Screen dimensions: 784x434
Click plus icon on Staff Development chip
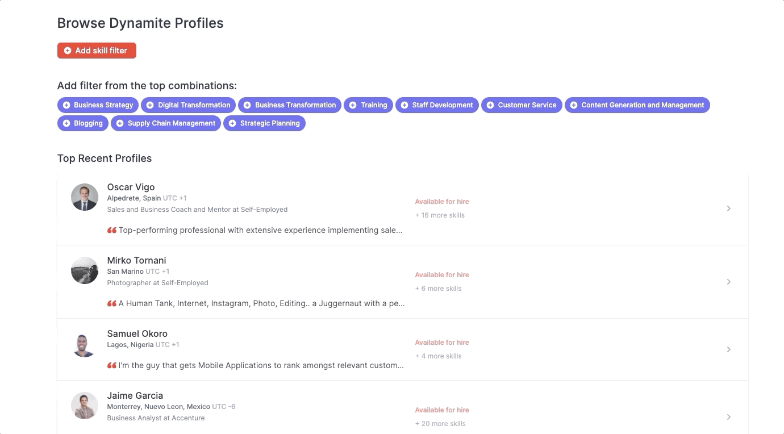pos(404,105)
